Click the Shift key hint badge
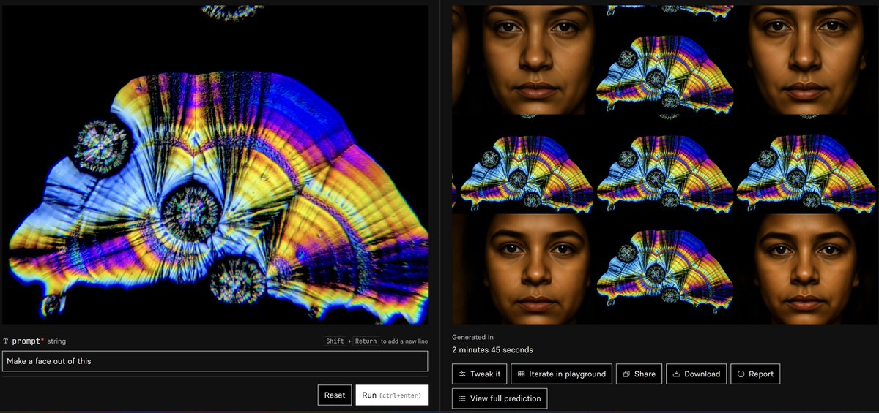 click(x=335, y=341)
